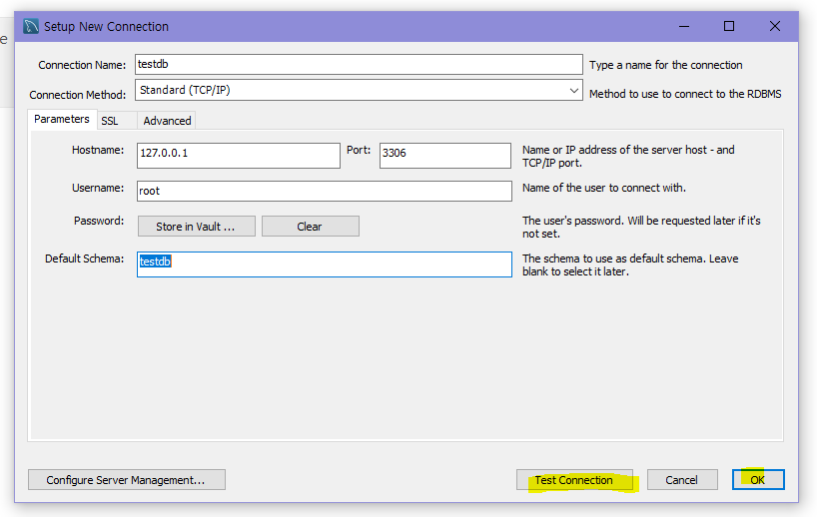Click the 'Password:' label

point(99,221)
